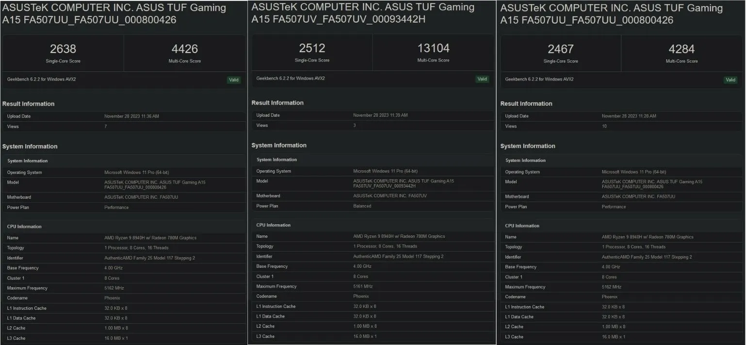Screen dimensions: 746x345
Task: Click the AMD Ryzen 9 8940H name in the 2512 result
Action: [399, 236]
